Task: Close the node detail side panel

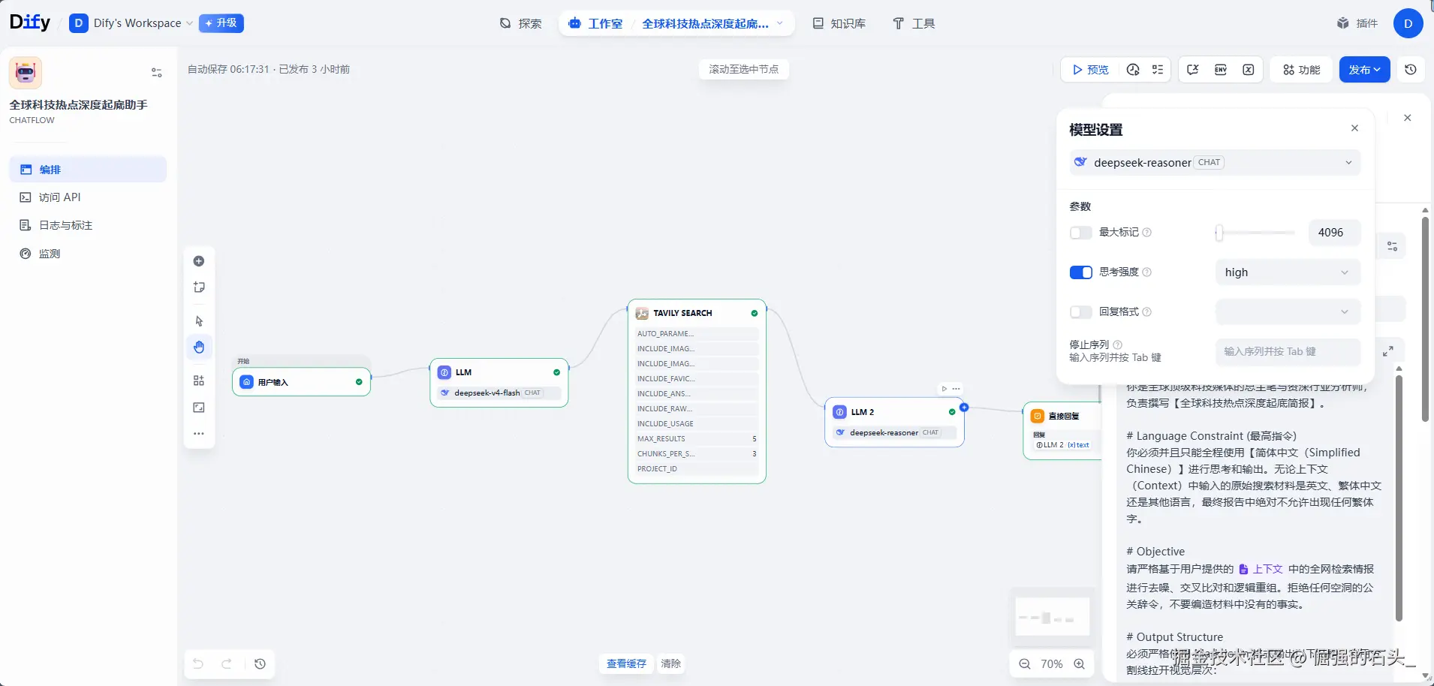Action: [1408, 118]
